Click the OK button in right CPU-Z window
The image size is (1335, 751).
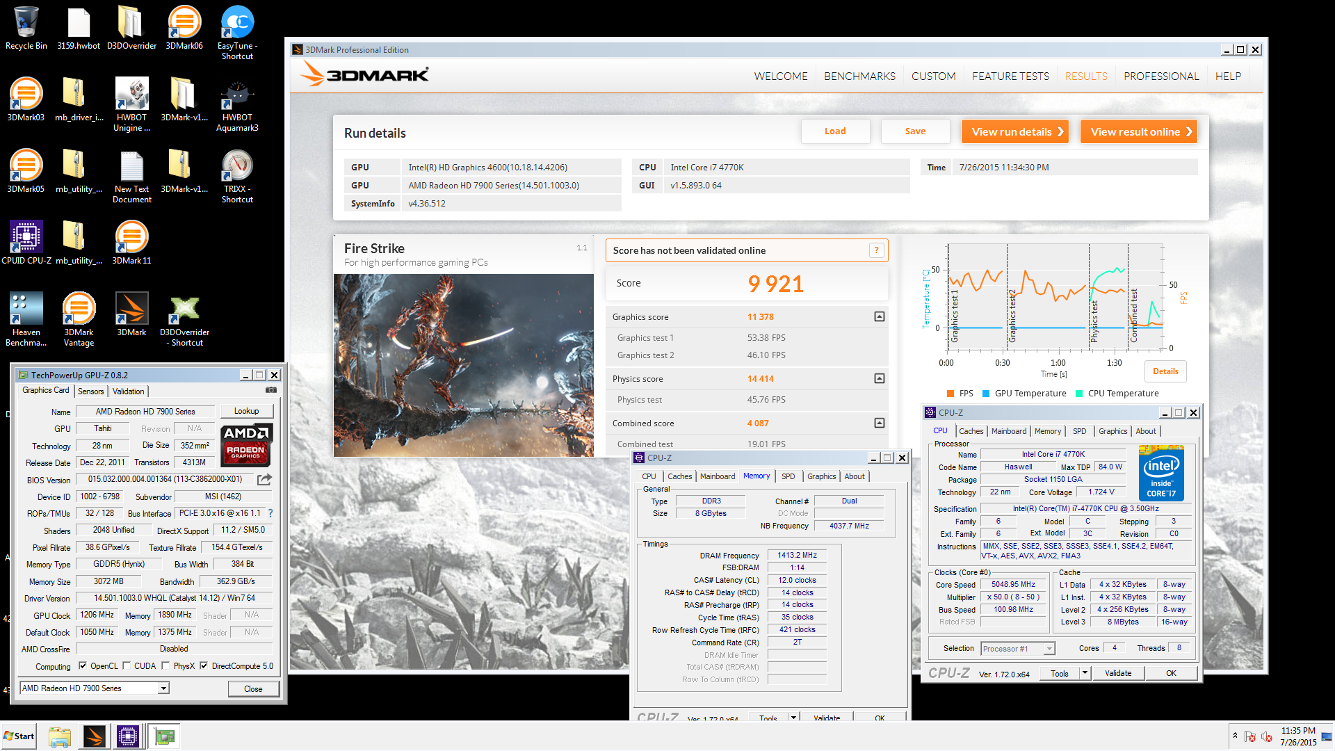click(1172, 673)
